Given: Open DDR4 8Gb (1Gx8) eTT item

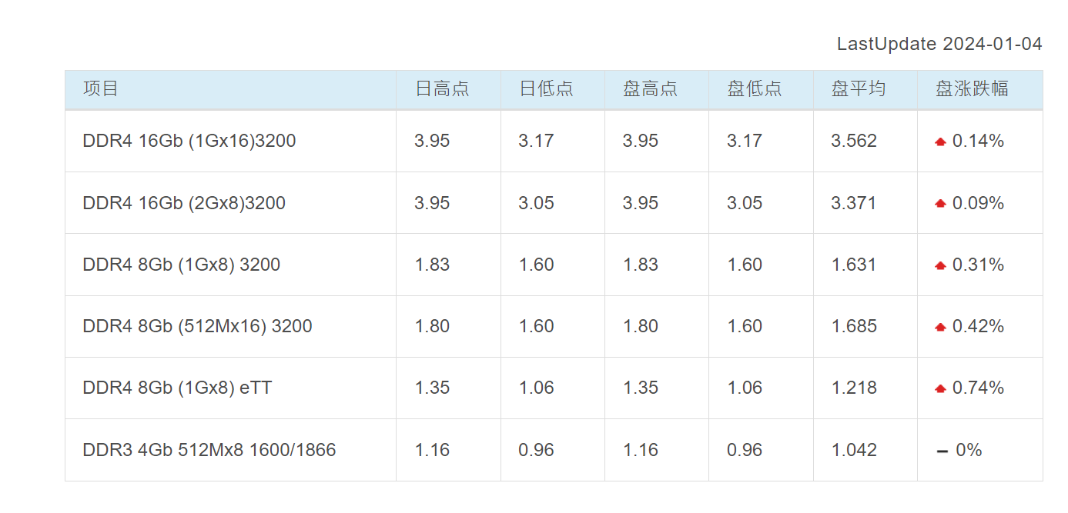Looking at the screenshot, I should [x=177, y=388].
